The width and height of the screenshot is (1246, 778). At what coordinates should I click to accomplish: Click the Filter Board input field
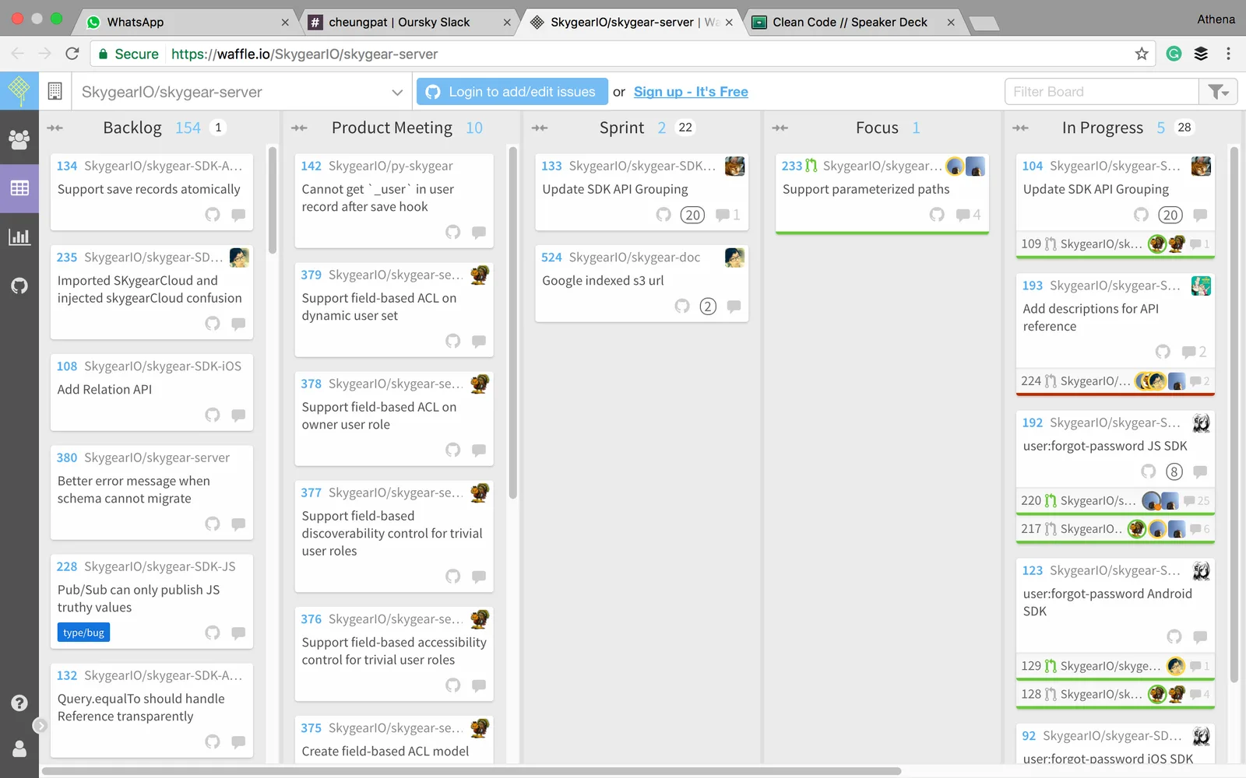pos(1102,92)
